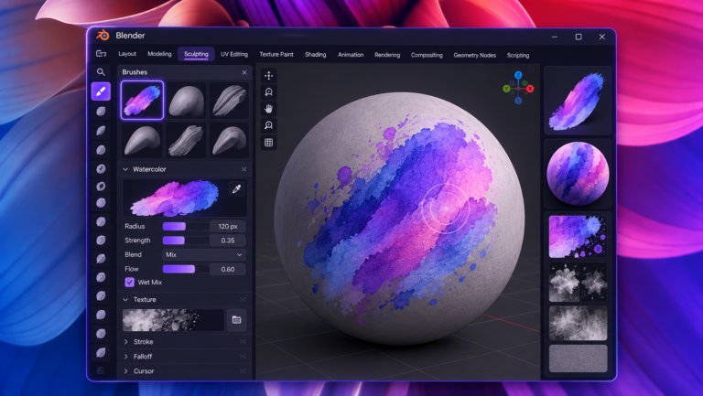
Task: Switch to Compositing tab
Action: (x=427, y=55)
